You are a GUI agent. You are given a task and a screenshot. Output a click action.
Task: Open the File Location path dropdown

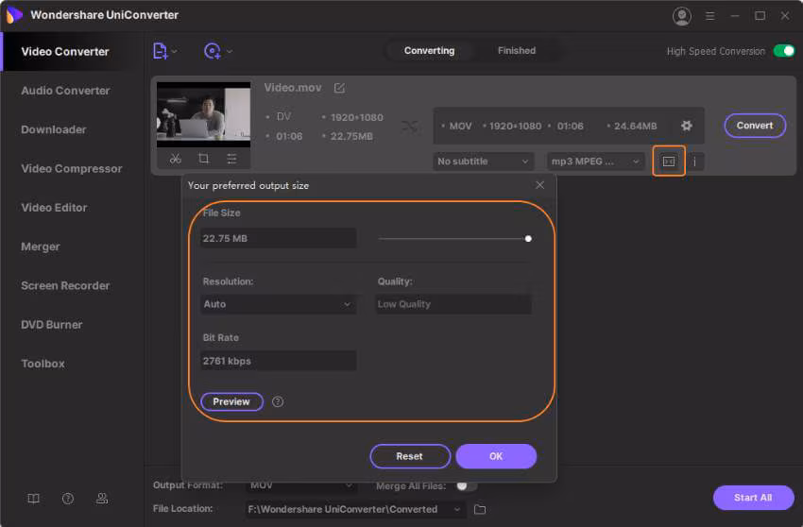pos(355,509)
